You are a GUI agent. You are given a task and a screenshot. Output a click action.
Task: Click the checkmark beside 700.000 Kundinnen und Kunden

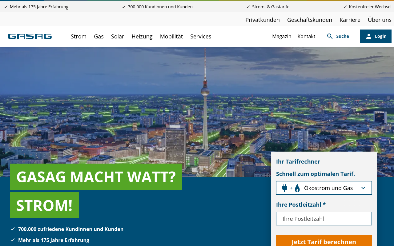[123, 6]
